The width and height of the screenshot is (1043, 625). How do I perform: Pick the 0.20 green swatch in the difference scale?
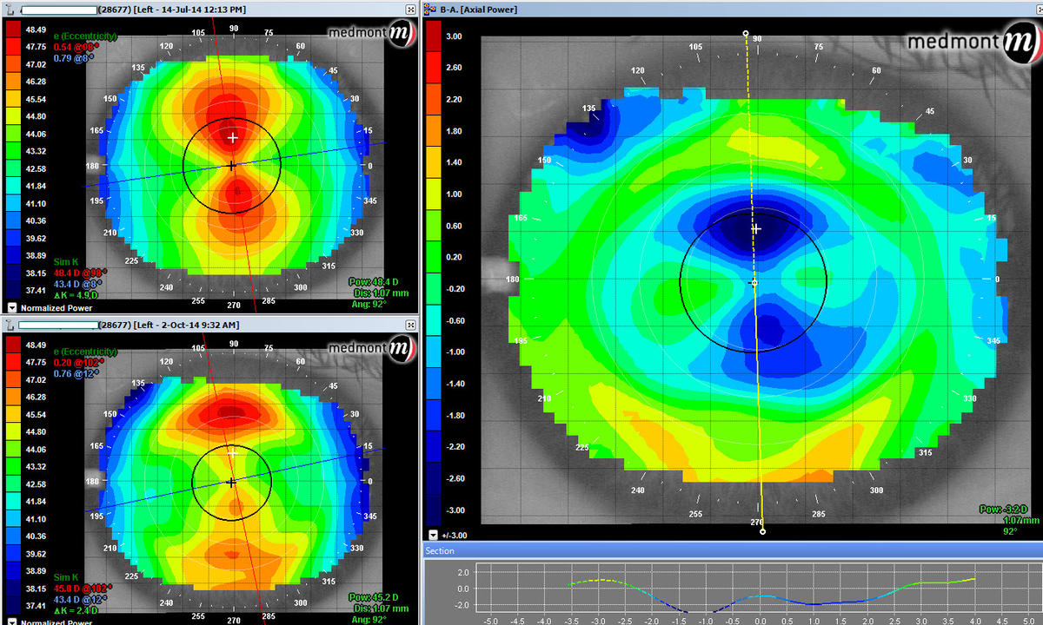pyautogui.click(x=433, y=257)
